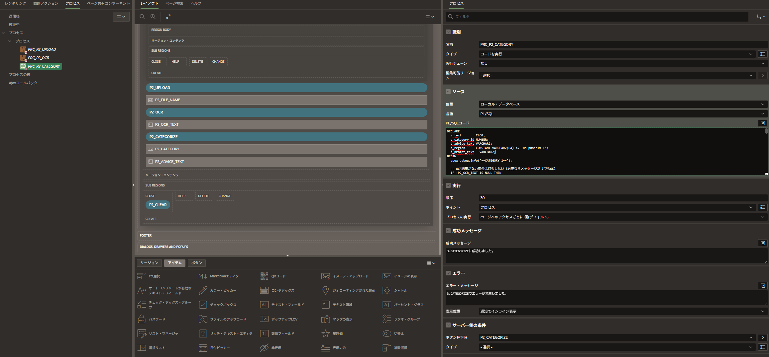Switch to the ページ検索 tab
Viewport: 769px width, 357px height.
tap(174, 3)
